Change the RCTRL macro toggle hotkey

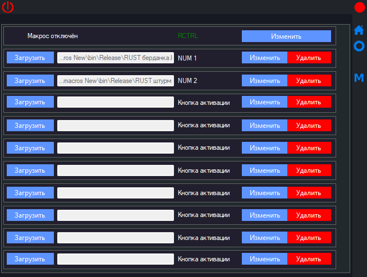[x=286, y=36]
